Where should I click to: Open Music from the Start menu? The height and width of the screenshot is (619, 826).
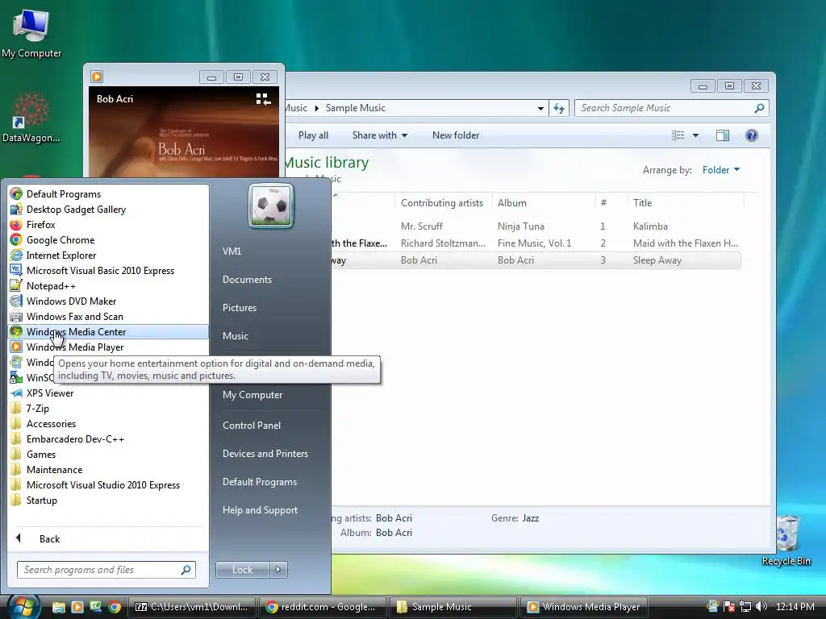(x=235, y=336)
